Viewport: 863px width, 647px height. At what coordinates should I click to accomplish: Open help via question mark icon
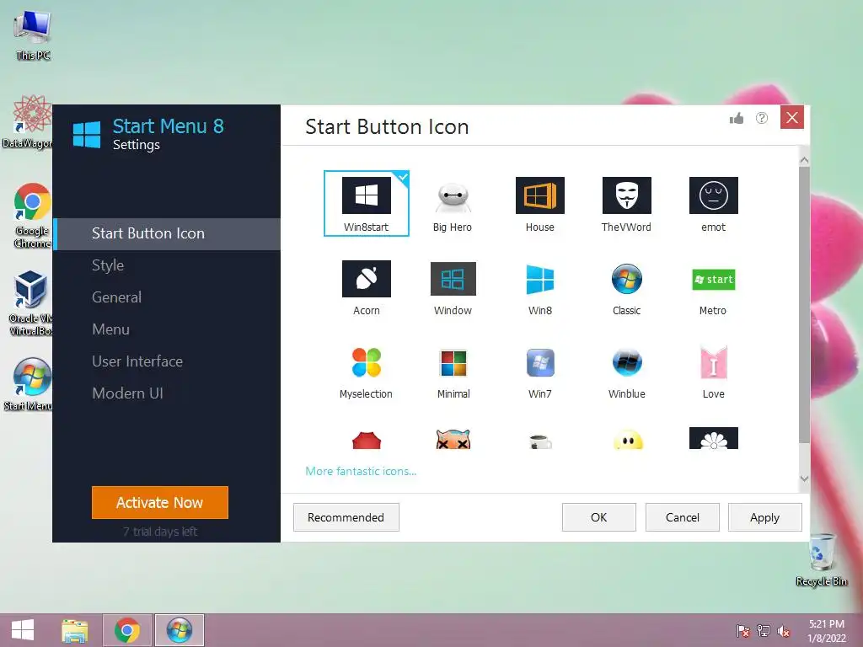pyautogui.click(x=762, y=118)
